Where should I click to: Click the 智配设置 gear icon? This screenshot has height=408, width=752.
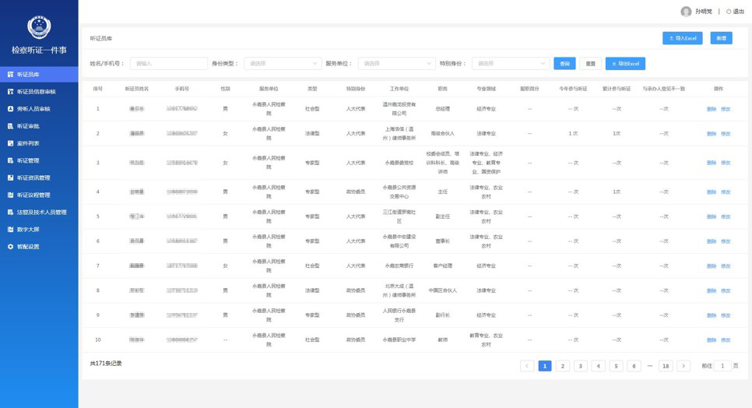click(x=10, y=247)
